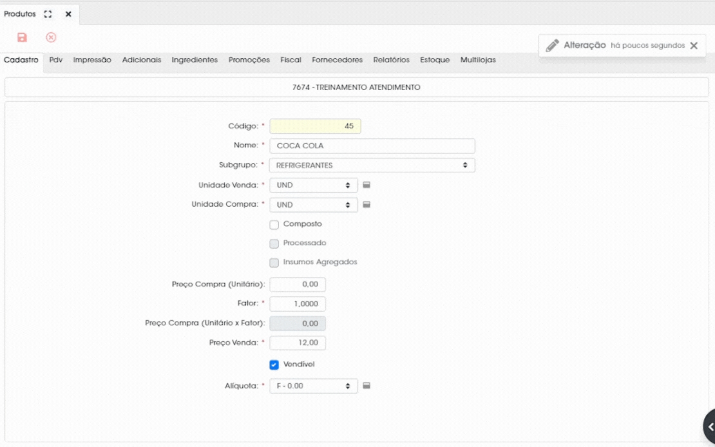Open the Unidade Compra dropdown
715x447 pixels.
click(x=313, y=205)
